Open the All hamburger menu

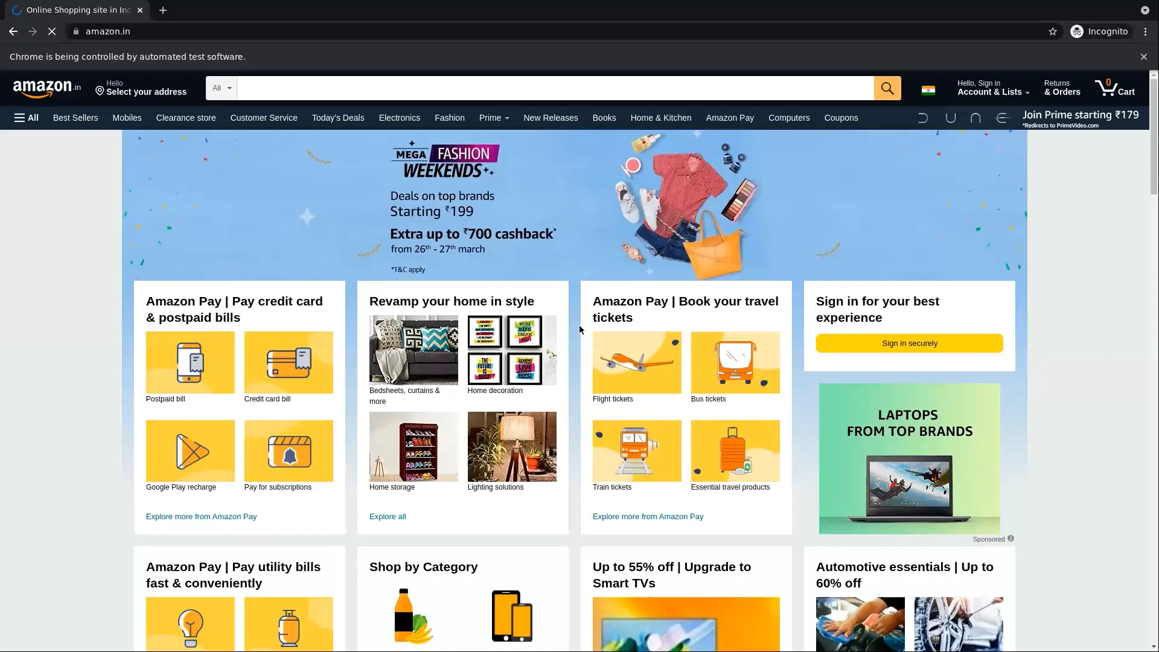tap(27, 118)
